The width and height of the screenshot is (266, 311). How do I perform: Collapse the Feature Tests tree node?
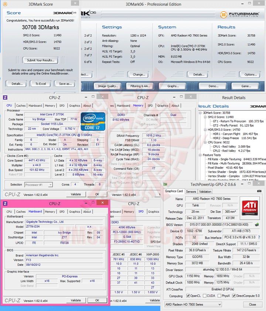pyautogui.click(x=200, y=155)
